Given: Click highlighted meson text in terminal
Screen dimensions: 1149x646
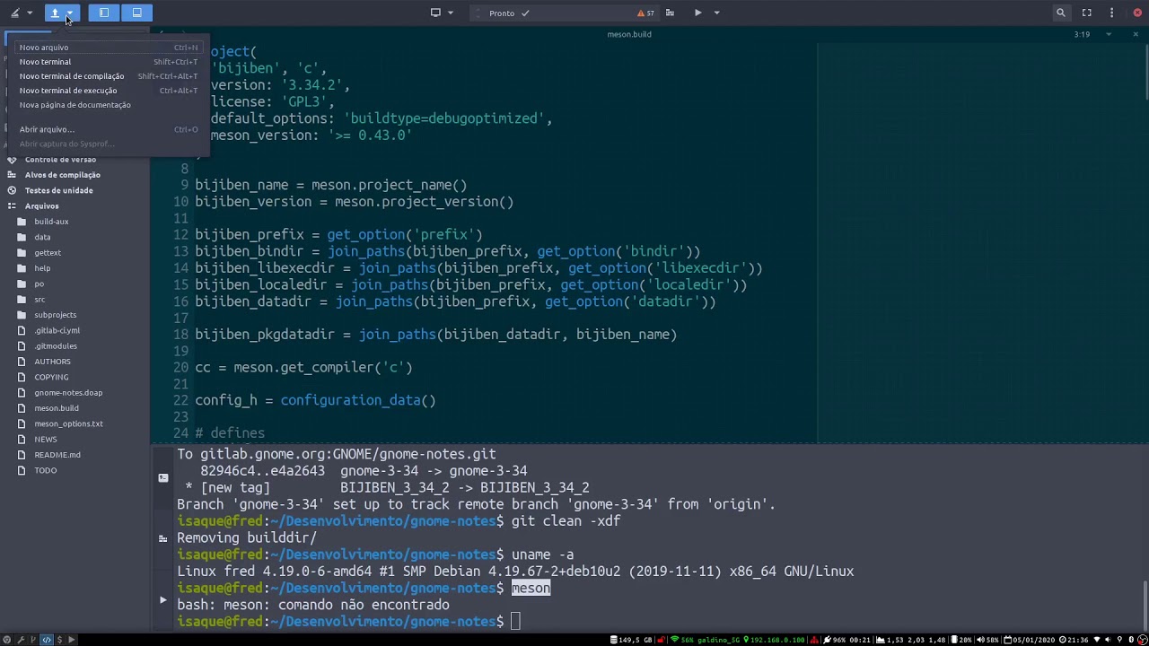Looking at the screenshot, I should [531, 588].
